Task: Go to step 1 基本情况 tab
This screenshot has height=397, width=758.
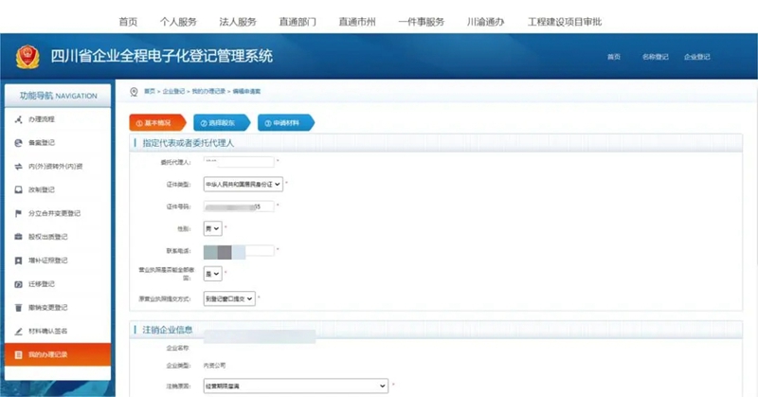Action: tap(157, 123)
